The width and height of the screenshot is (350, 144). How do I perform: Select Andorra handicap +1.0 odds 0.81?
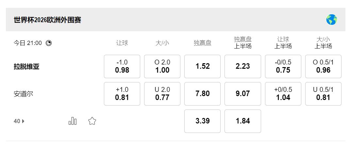122,94
